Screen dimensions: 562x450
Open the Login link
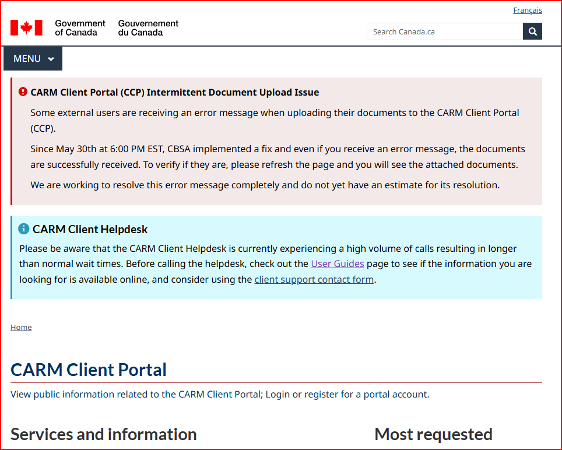(278, 394)
